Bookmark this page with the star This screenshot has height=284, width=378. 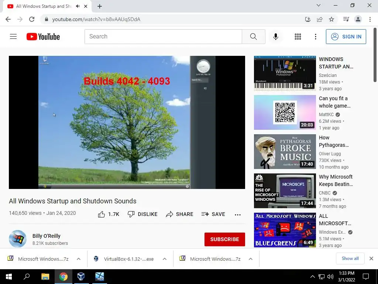pyautogui.click(x=331, y=19)
